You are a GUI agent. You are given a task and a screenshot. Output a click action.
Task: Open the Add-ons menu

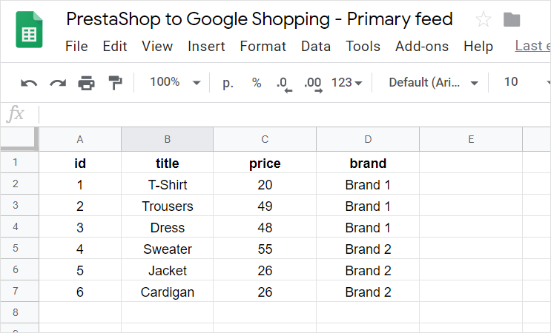422,47
